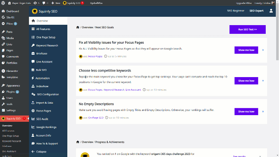Open Live Assistant chat icon
The width and height of the screenshot is (279, 157).
[33, 62]
